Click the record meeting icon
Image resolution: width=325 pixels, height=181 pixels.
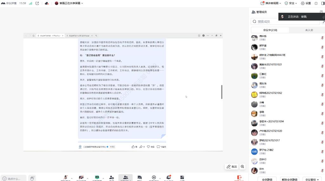pos(154,178)
